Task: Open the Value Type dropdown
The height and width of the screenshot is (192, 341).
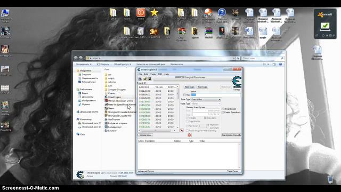Action: [206, 103]
